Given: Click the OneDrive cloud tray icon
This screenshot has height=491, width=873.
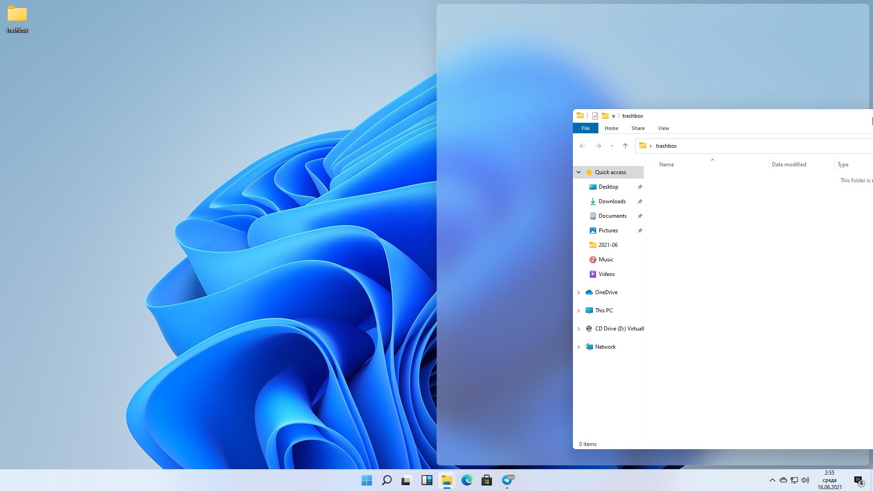Looking at the screenshot, I should coord(783,480).
